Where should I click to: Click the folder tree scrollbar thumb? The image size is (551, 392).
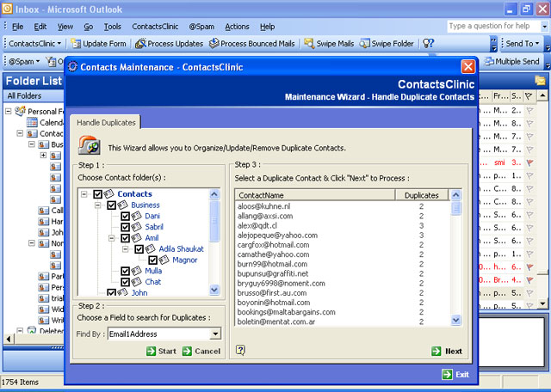(214, 221)
